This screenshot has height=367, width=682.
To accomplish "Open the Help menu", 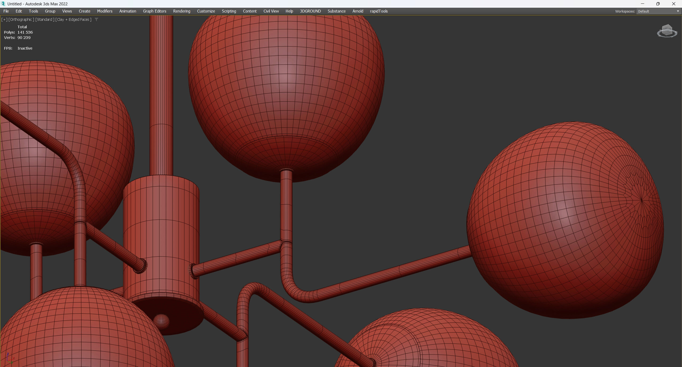I will coord(289,11).
